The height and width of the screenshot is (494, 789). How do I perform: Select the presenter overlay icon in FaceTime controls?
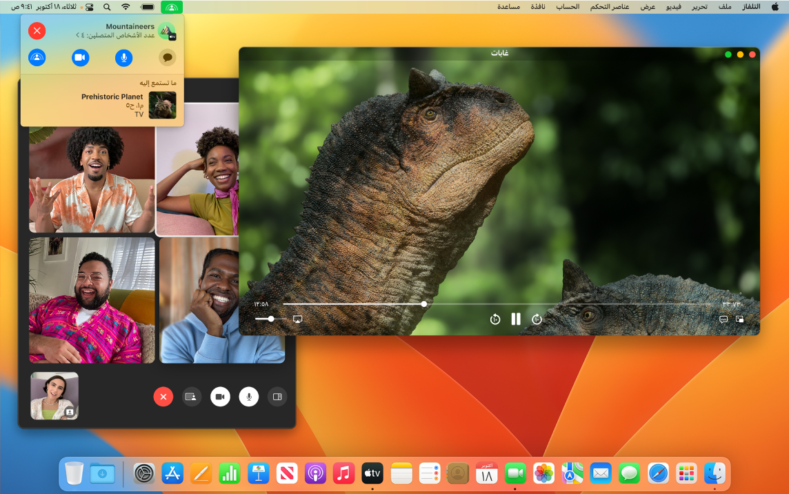191,397
